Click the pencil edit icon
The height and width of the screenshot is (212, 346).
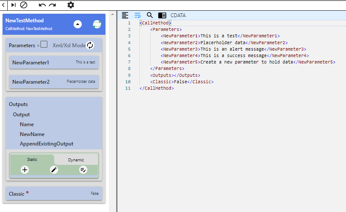point(54,170)
